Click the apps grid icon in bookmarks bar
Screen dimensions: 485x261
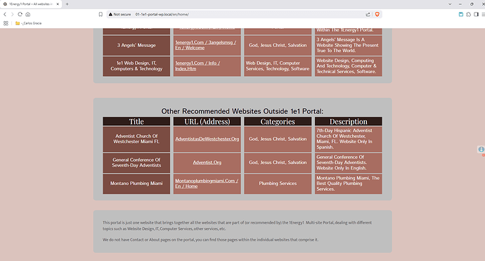pos(6,23)
